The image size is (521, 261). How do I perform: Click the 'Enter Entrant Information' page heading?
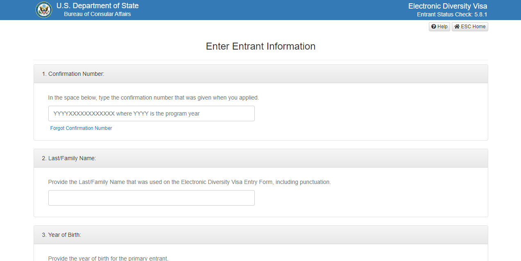[x=260, y=46]
